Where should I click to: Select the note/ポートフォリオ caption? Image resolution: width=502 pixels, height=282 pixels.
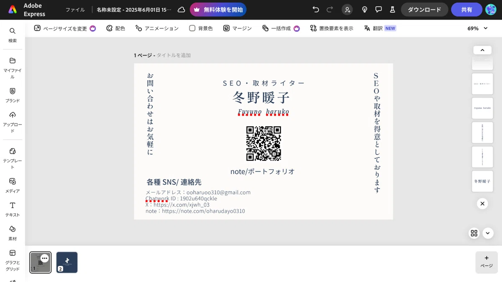(x=263, y=171)
